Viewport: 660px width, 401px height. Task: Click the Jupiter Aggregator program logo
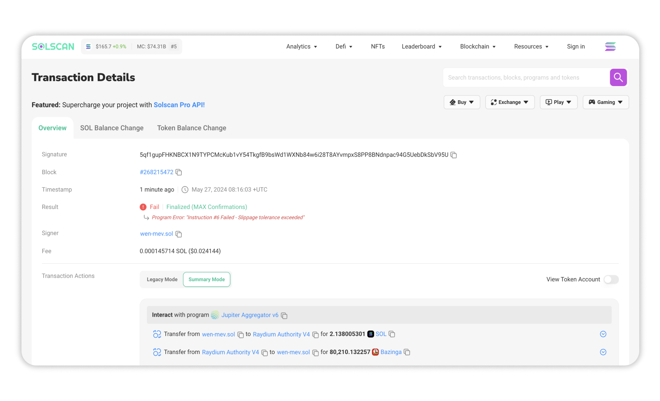pos(215,315)
